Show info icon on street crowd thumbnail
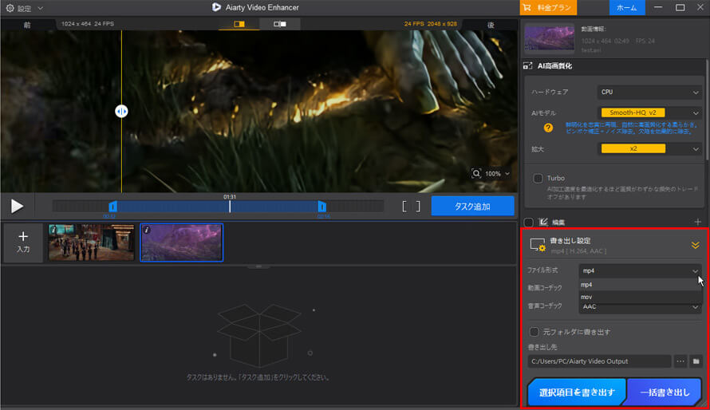Viewport: 710px width, 410px height. [x=54, y=230]
